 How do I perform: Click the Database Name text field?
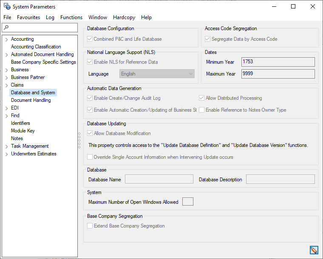pyautogui.click(x=159, y=179)
